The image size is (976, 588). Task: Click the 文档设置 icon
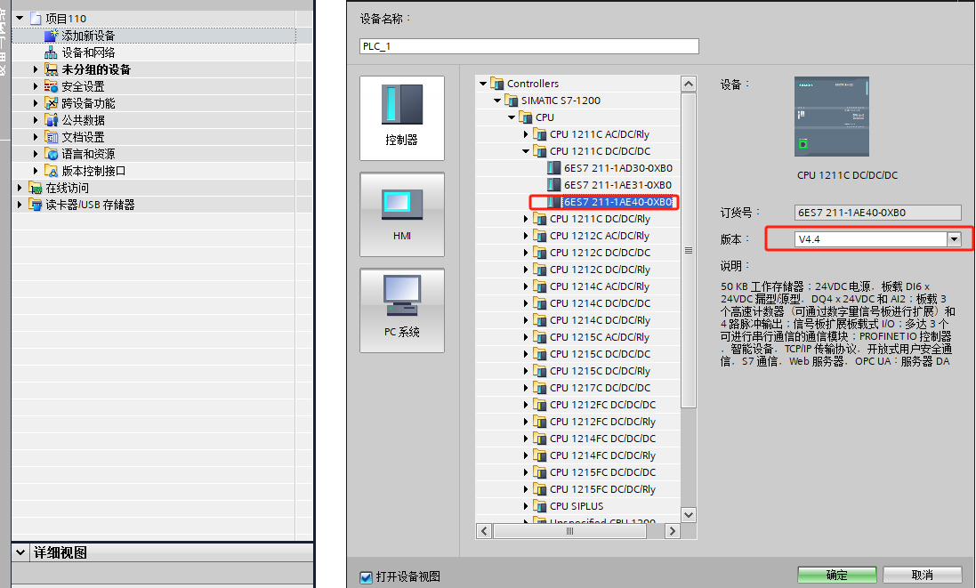[x=51, y=136]
